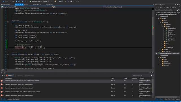Switch to the PlayerControl.cs tab
Image resolution: width=181 pixels, height=102 pixels.
coord(6,5)
